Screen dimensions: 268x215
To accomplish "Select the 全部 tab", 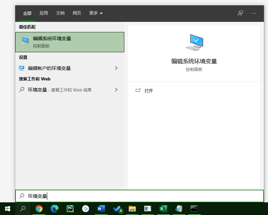I will pos(27,13).
